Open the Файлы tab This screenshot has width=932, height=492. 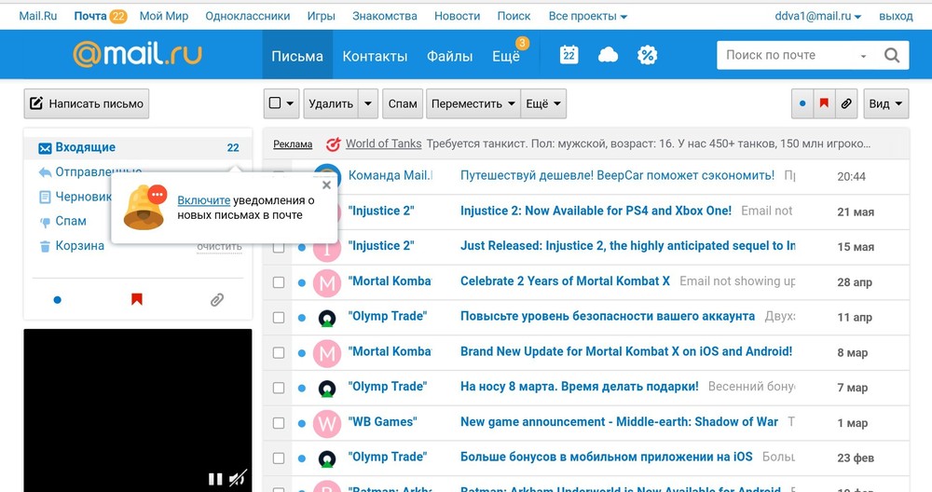click(x=449, y=56)
